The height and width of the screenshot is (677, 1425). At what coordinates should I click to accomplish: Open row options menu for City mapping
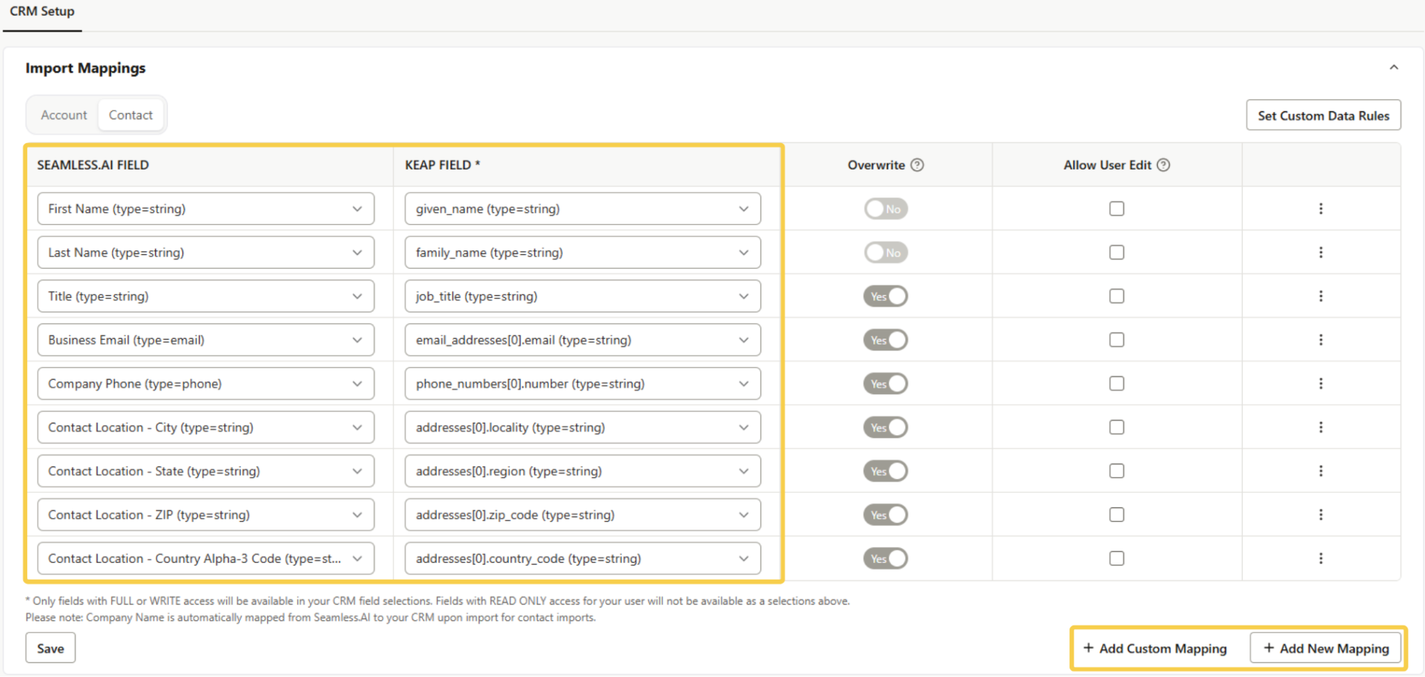[1321, 427]
